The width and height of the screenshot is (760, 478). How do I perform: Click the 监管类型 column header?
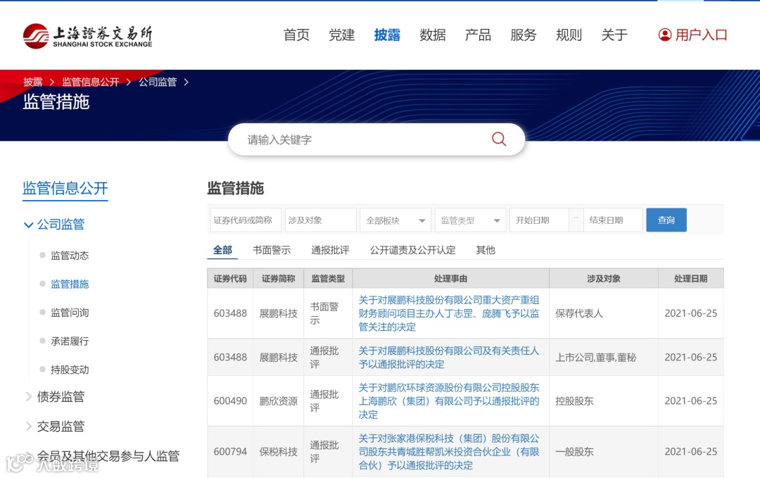(328, 279)
